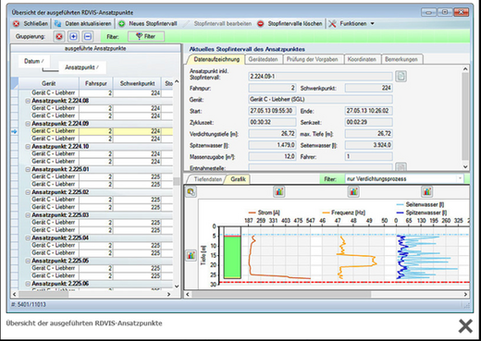Click the Zykluszeit field
Image resolution: width=481 pixels, height=341 pixels.
click(x=272, y=122)
